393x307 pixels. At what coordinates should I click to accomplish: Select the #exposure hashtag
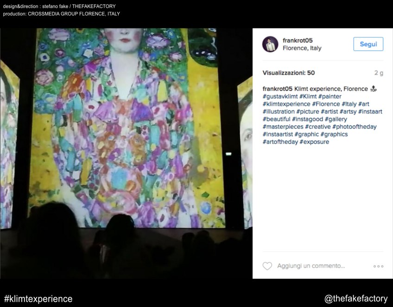click(314, 142)
